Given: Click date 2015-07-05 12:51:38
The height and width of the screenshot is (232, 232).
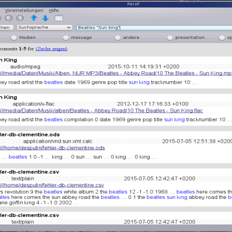Looking at the screenshot, I should pyautogui.click(x=197, y=142).
